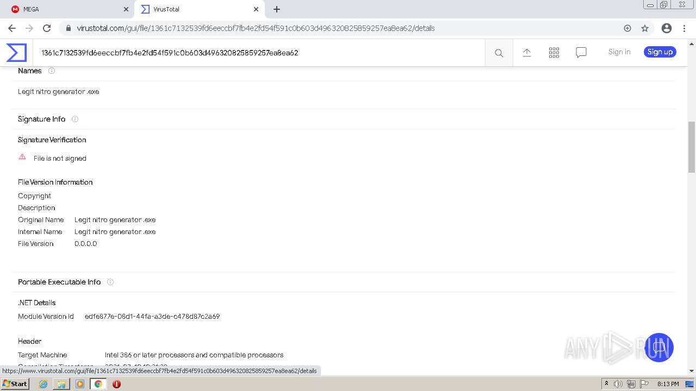The width and height of the screenshot is (696, 391).
Task: Click the Target Machine value text
Action: point(194,355)
